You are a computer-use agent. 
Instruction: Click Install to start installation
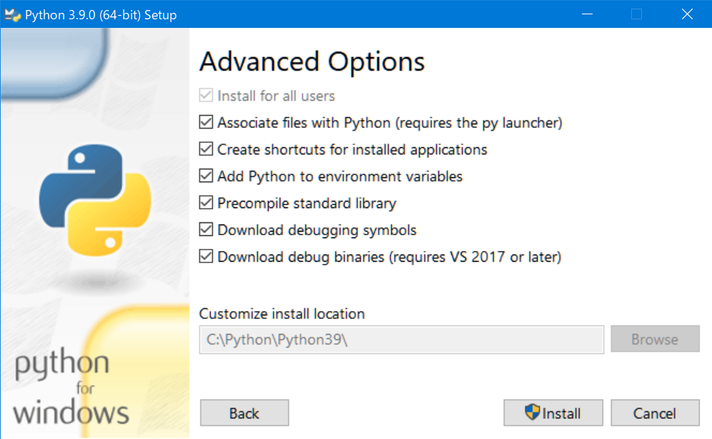[x=553, y=413]
